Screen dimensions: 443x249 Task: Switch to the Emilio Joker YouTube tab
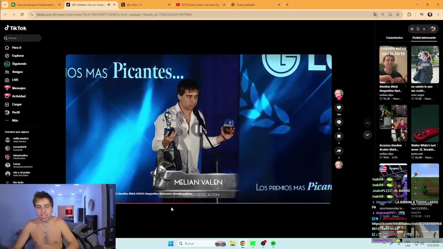click(200, 5)
